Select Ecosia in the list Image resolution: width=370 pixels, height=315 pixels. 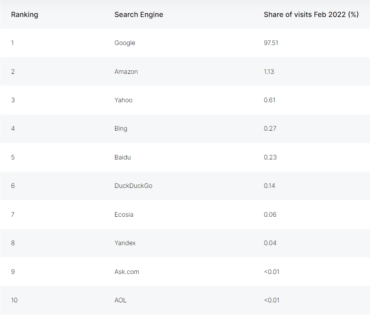[124, 215]
